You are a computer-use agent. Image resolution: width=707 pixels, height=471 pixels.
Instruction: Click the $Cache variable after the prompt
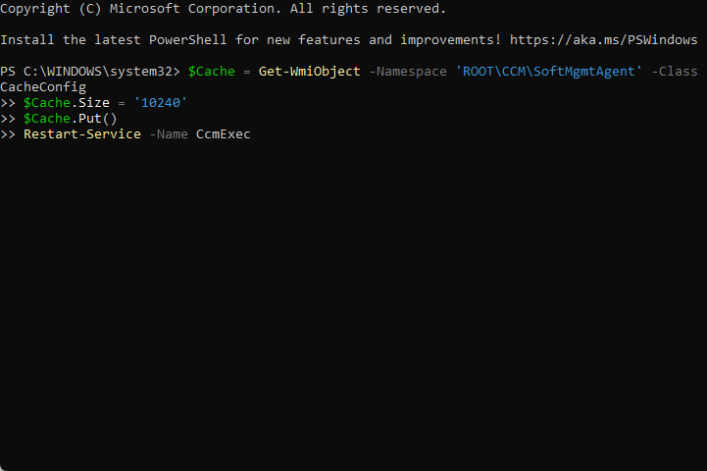click(212, 72)
